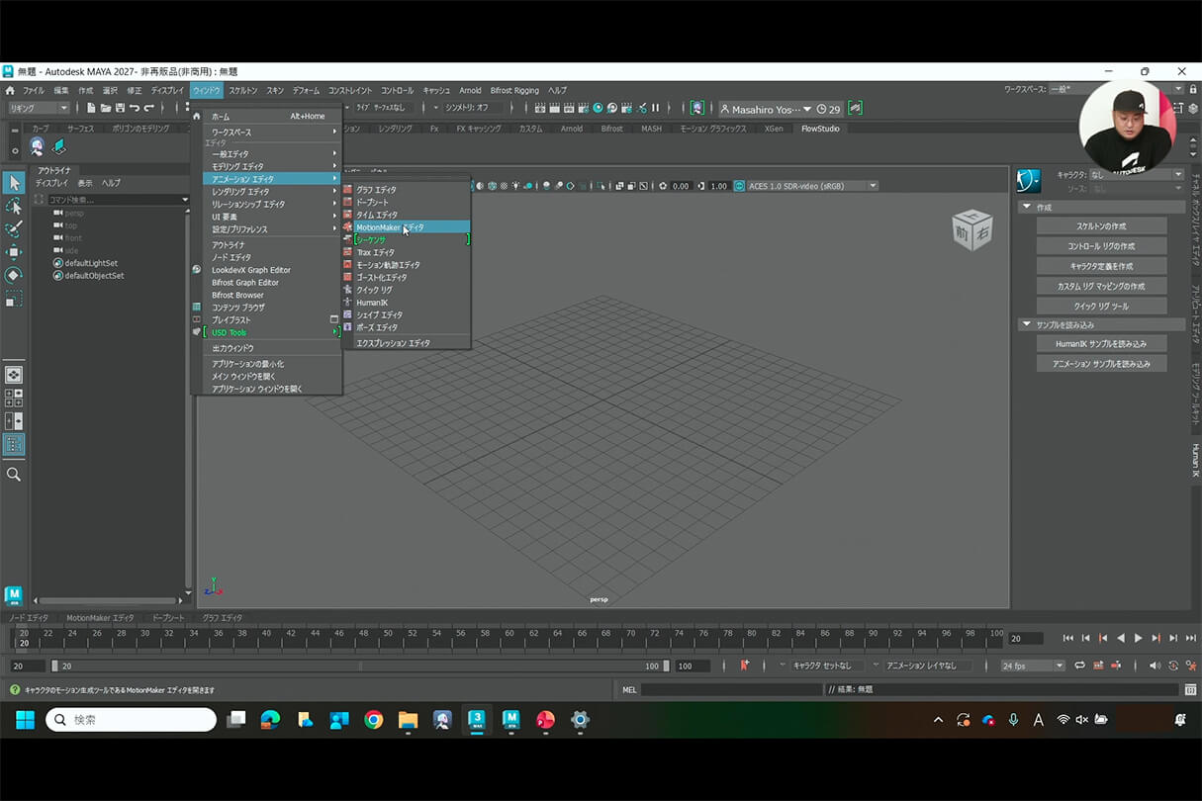Open Script Editor icon beside command line
Viewport: 1202px width, 801px height.
point(1191,689)
